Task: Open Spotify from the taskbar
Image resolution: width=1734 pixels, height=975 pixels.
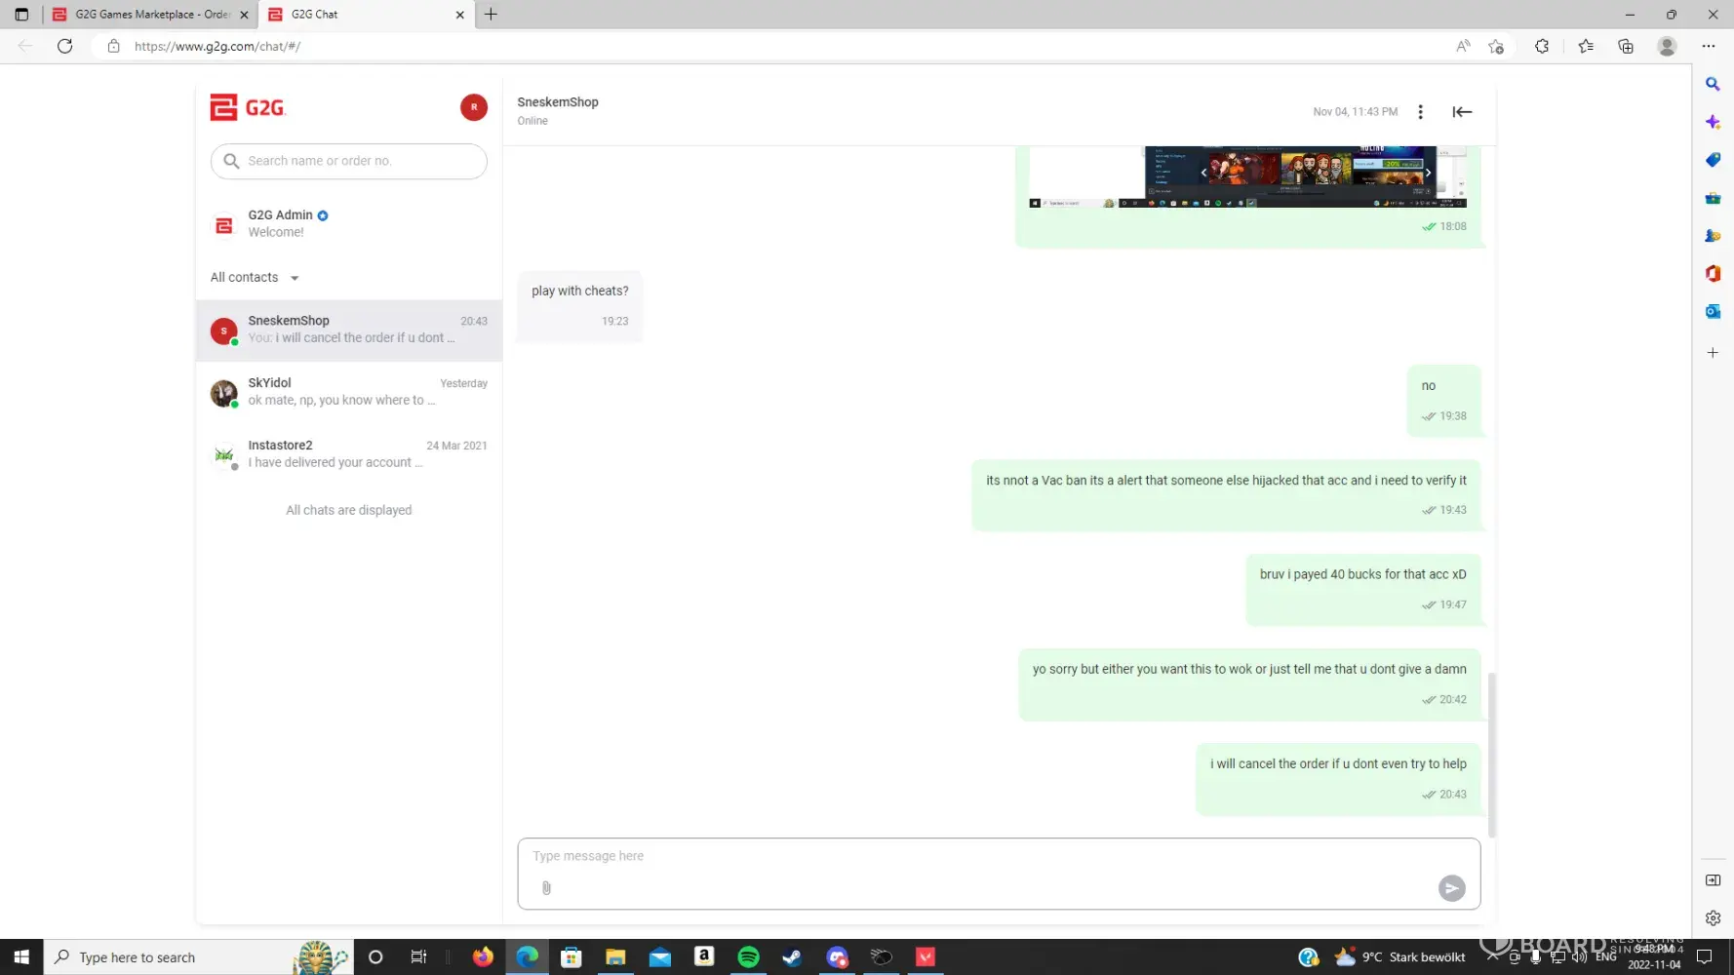Action: click(748, 956)
